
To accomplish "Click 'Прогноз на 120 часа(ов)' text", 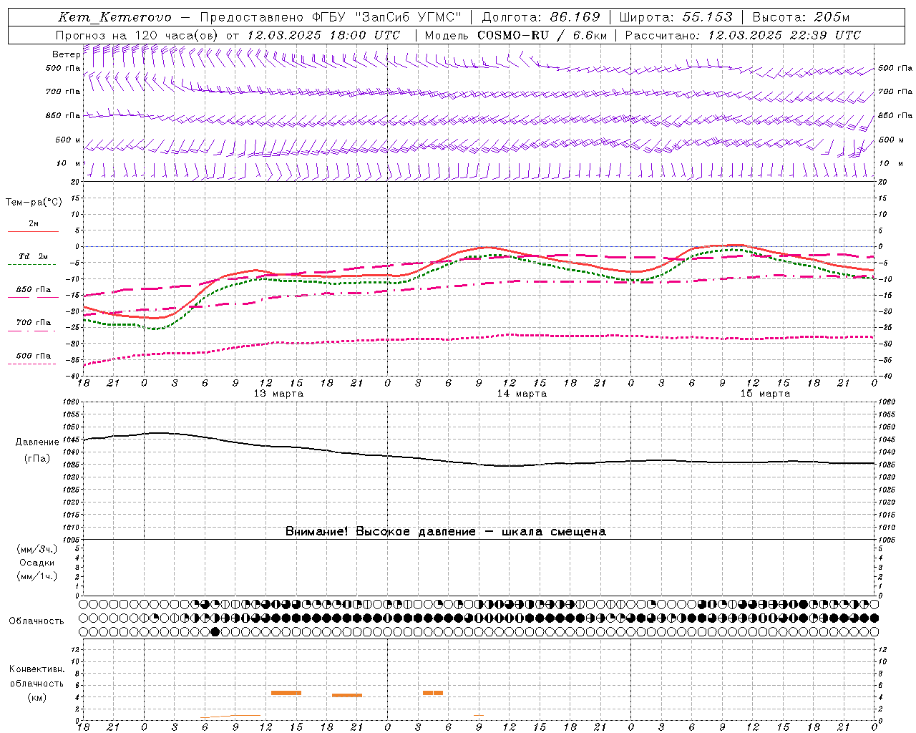I will pos(137,35).
